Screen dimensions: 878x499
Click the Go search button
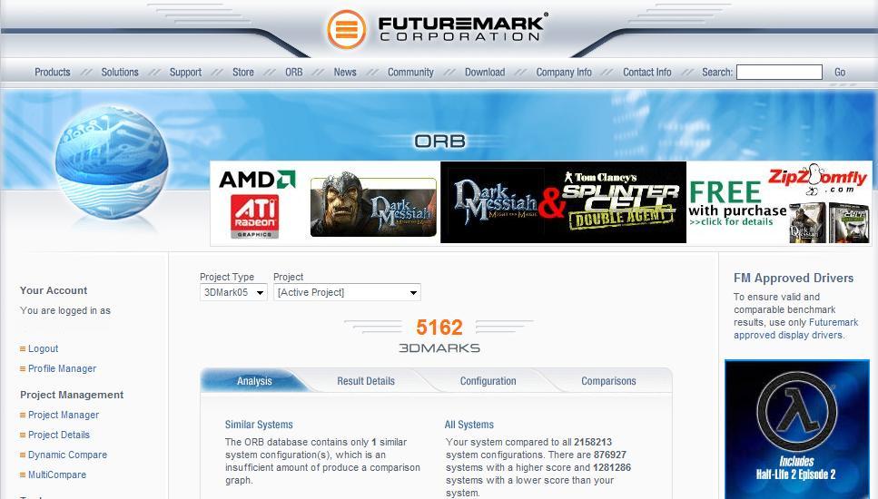pyautogui.click(x=839, y=73)
